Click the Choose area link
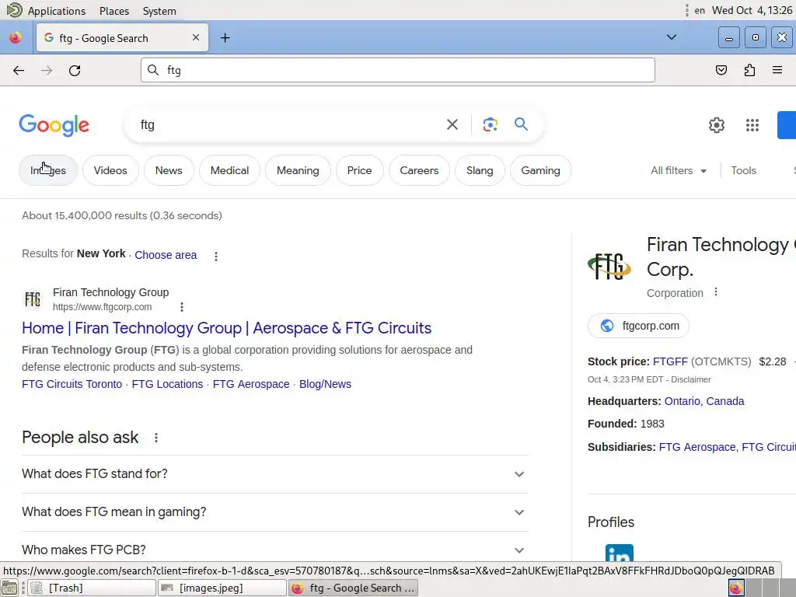The image size is (796, 597). 166,255
